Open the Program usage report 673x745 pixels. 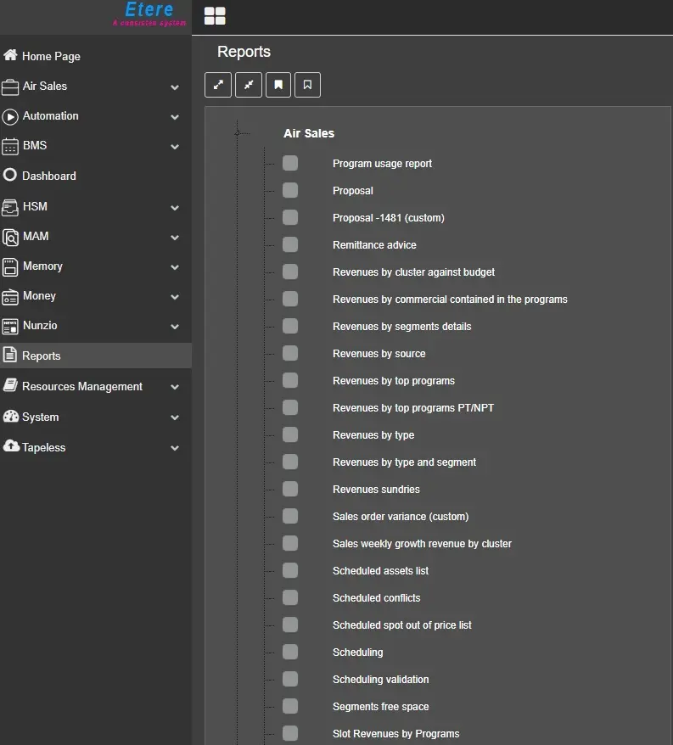coord(382,164)
